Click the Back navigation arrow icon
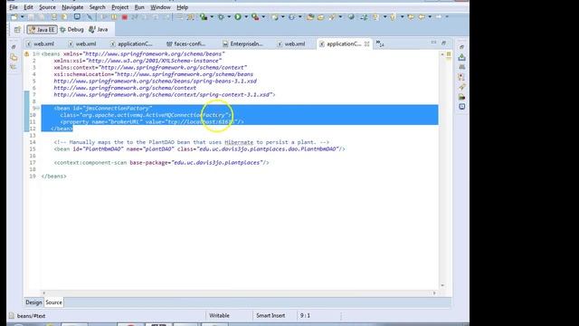Image resolution: width=579 pixels, height=326 pixels. point(422,17)
